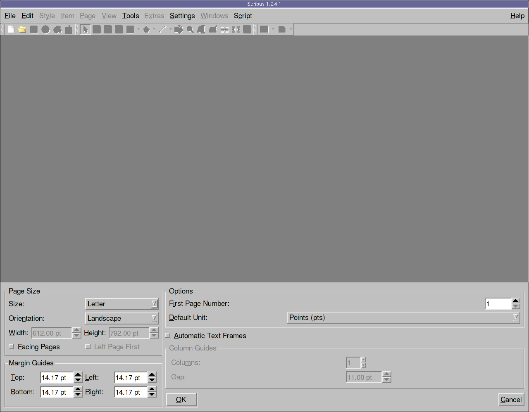
Task: Select the Zoom magnifier tool
Action: click(x=190, y=29)
